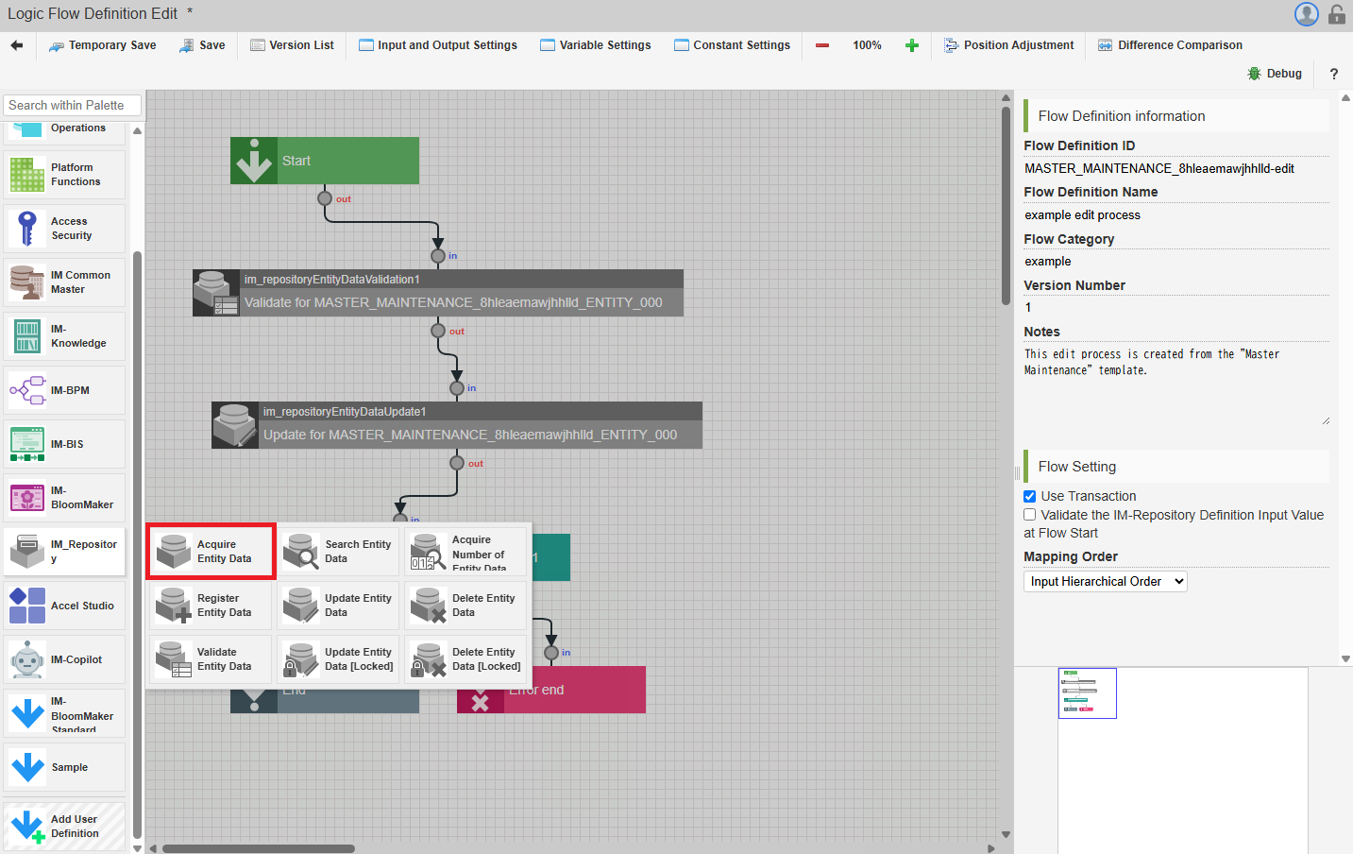Screen dimensions: 1353x854
Task: Choose Register Entity Data from palette popup
Action: click(211, 606)
